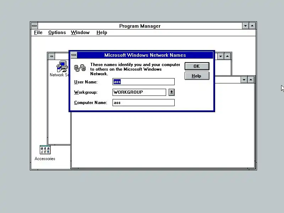
Task: Open the File menu
Action: coord(38,33)
